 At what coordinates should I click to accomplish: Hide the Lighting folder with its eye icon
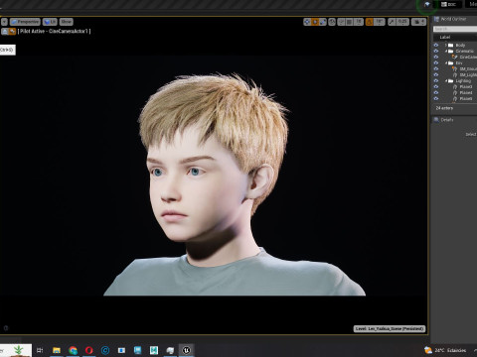pyautogui.click(x=436, y=80)
